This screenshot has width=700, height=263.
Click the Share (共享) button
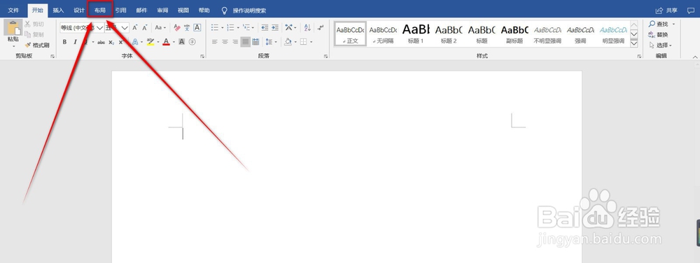666,10
